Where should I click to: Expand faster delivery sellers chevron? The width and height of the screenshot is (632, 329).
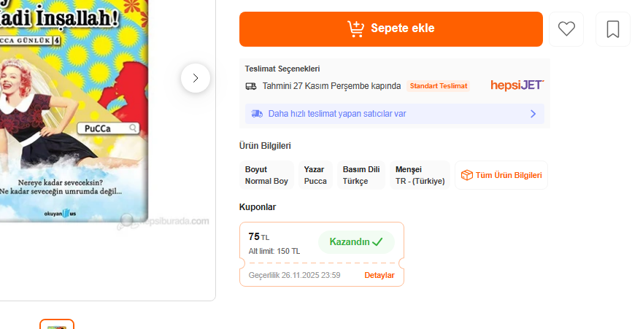pos(533,114)
